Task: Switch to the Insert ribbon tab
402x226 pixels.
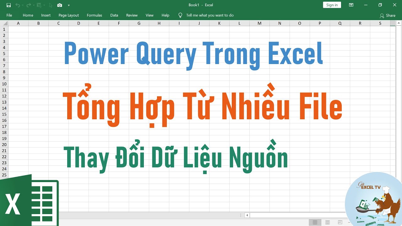Action: pos(46,15)
